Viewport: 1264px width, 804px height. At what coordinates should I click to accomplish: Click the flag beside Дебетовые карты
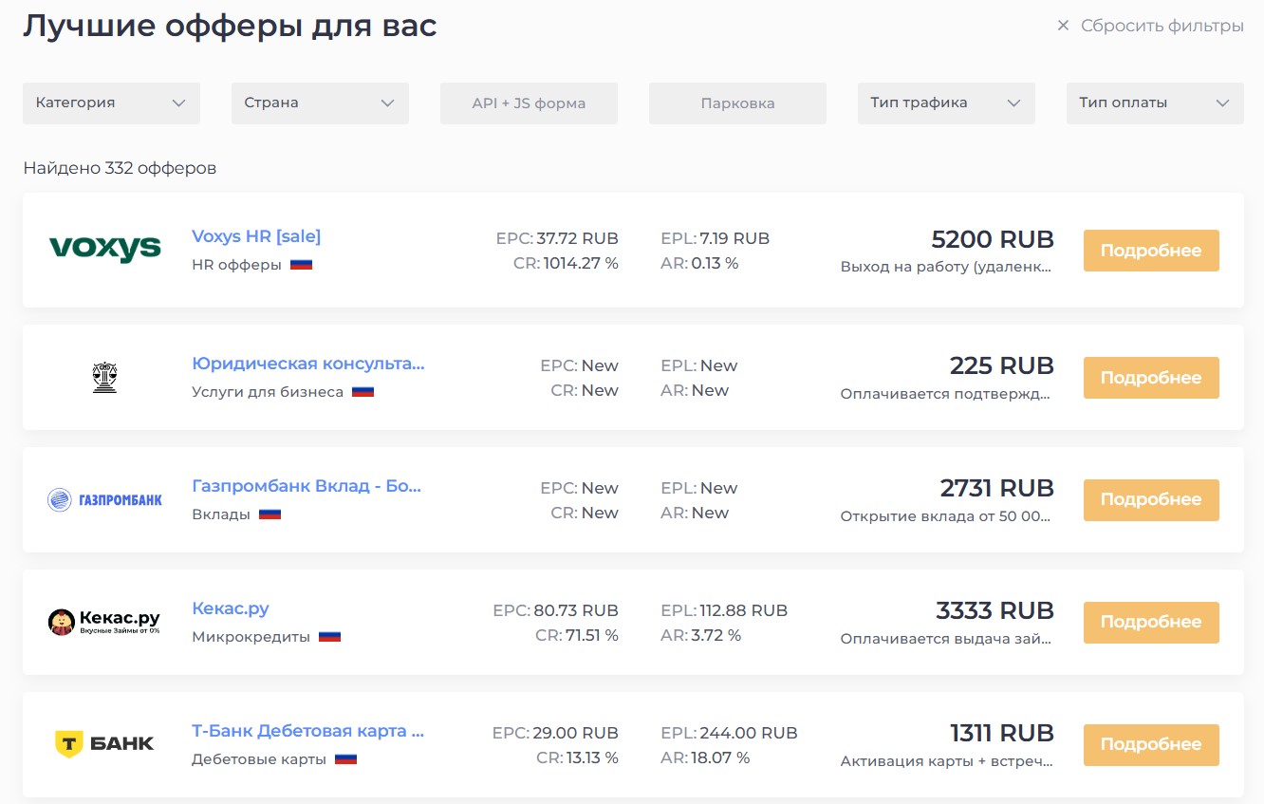click(x=345, y=759)
